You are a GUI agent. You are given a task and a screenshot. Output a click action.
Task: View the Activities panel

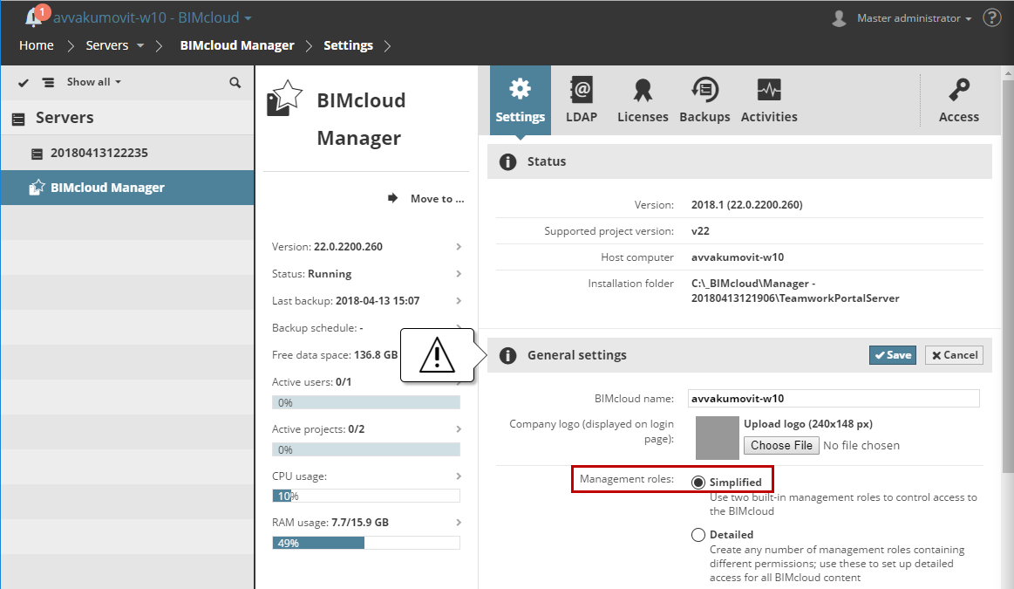tap(768, 99)
